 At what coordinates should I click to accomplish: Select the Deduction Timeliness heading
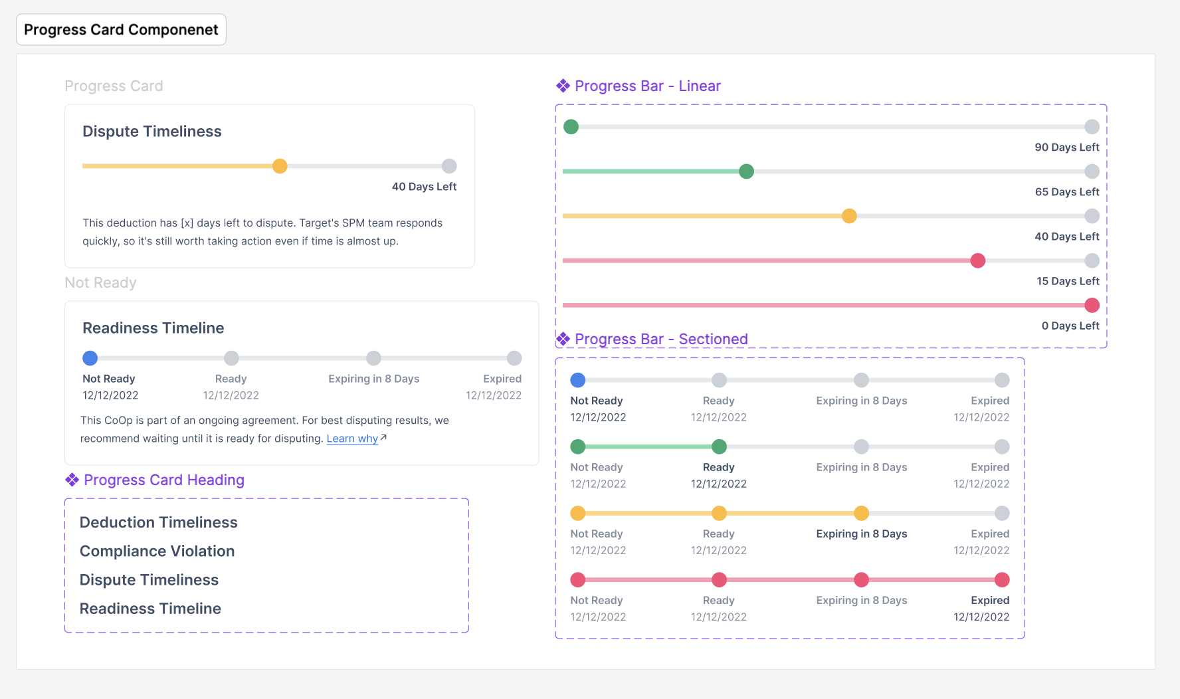coord(158,522)
